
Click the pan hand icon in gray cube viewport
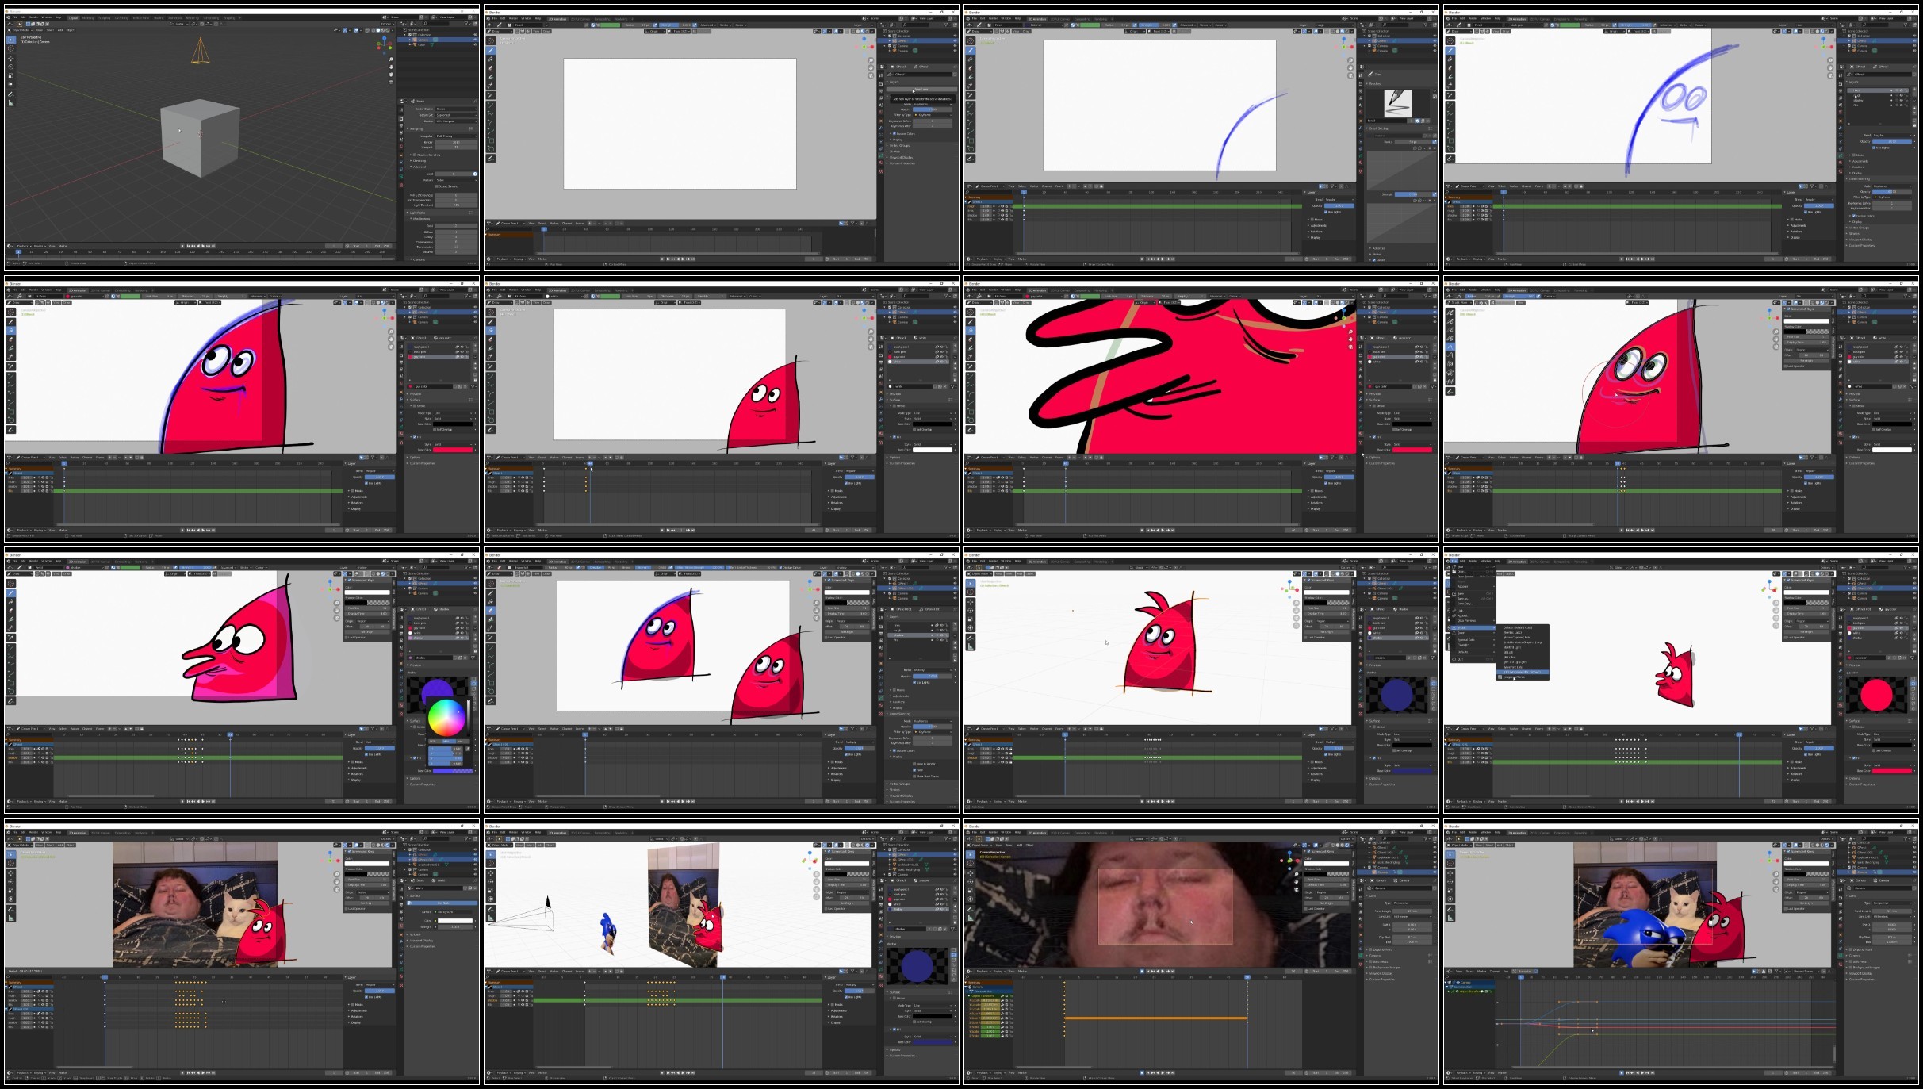(x=391, y=67)
